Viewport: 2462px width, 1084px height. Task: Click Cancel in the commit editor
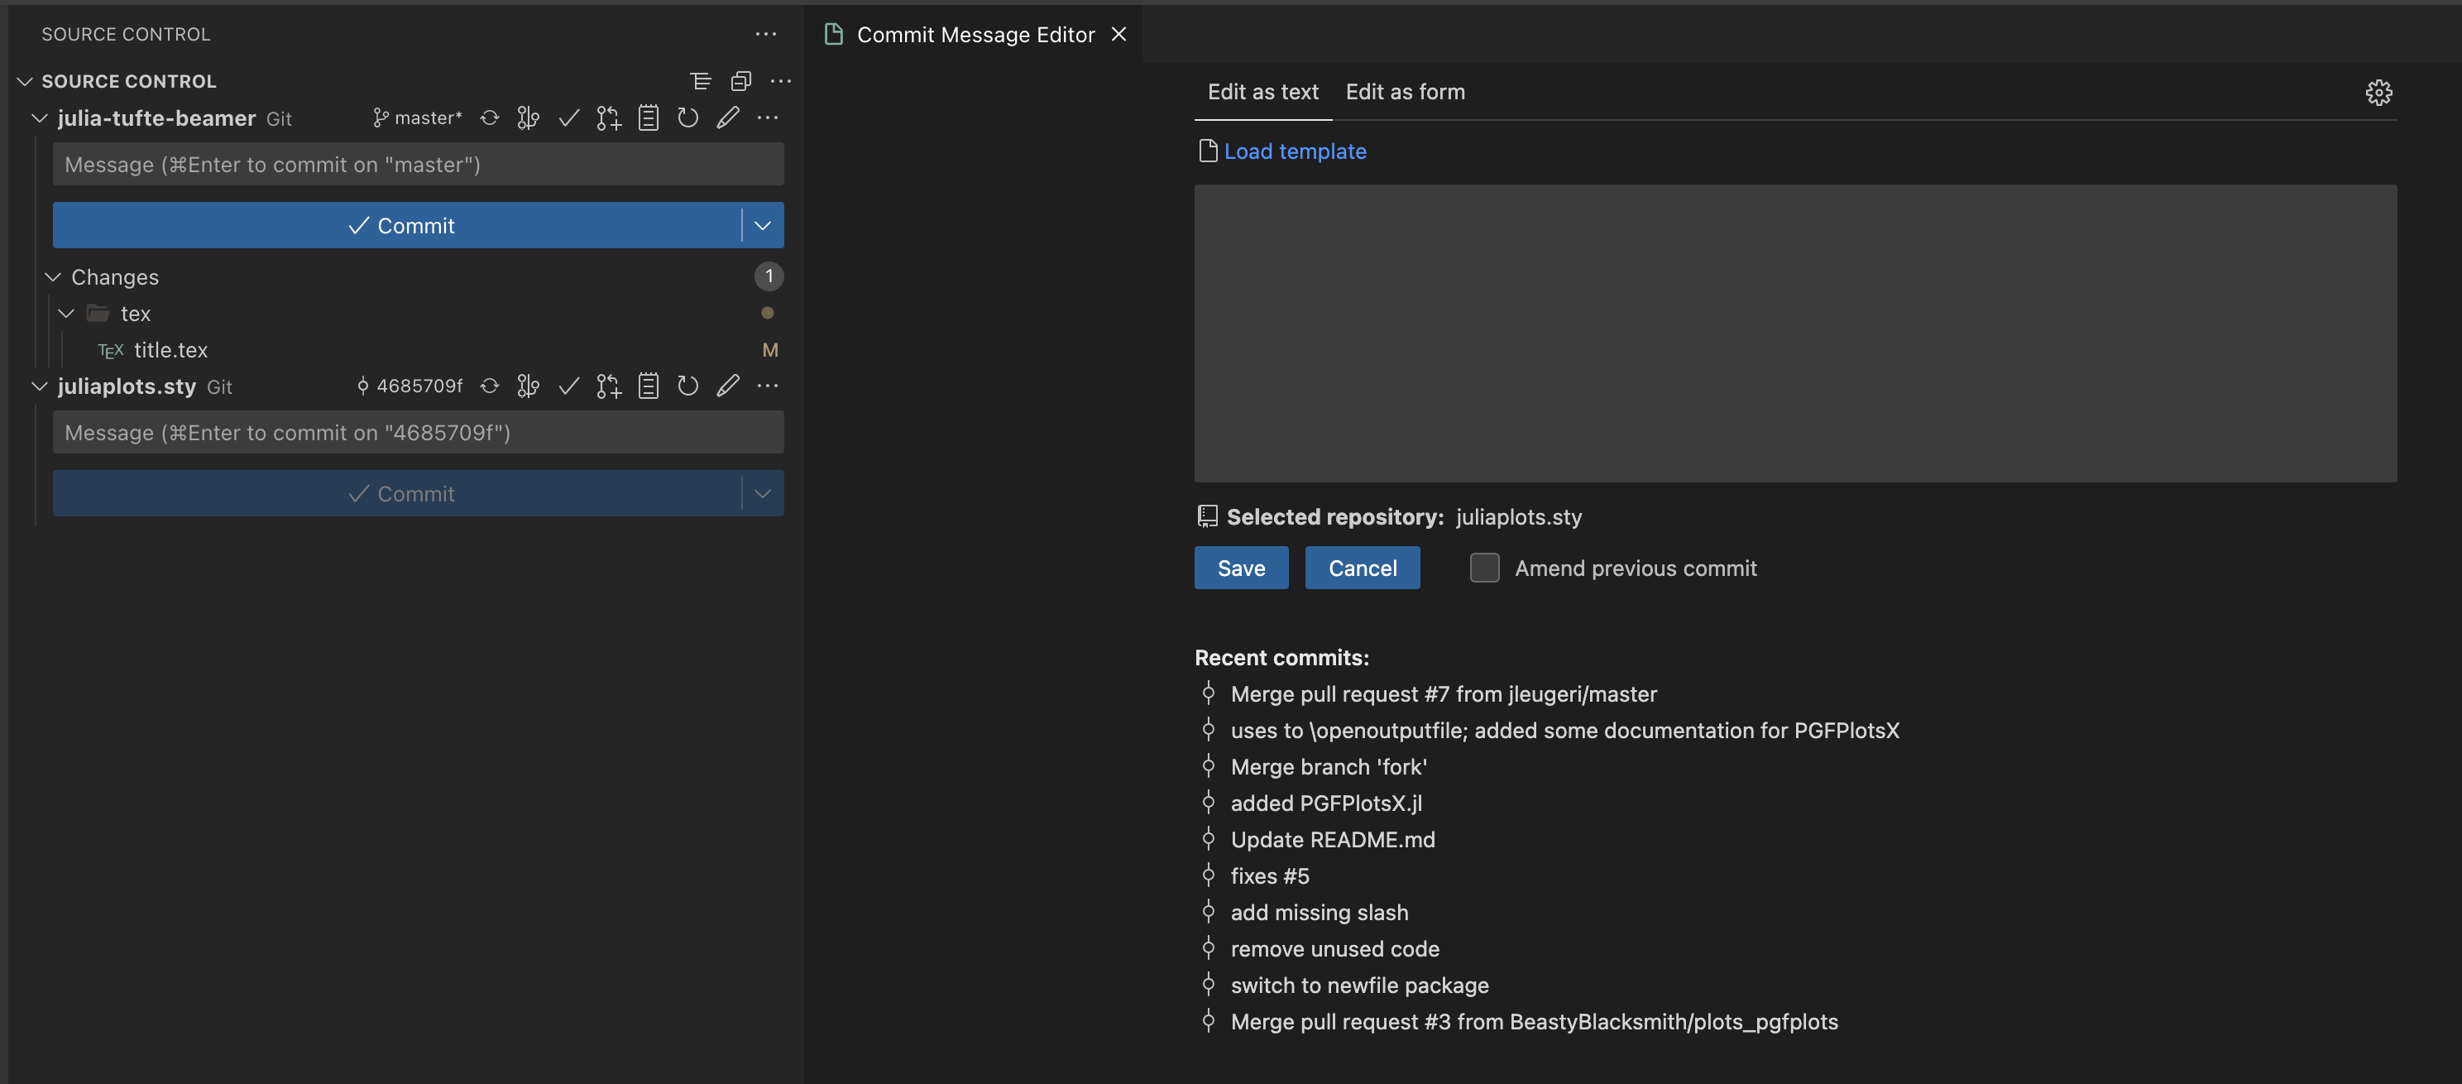(x=1362, y=567)
